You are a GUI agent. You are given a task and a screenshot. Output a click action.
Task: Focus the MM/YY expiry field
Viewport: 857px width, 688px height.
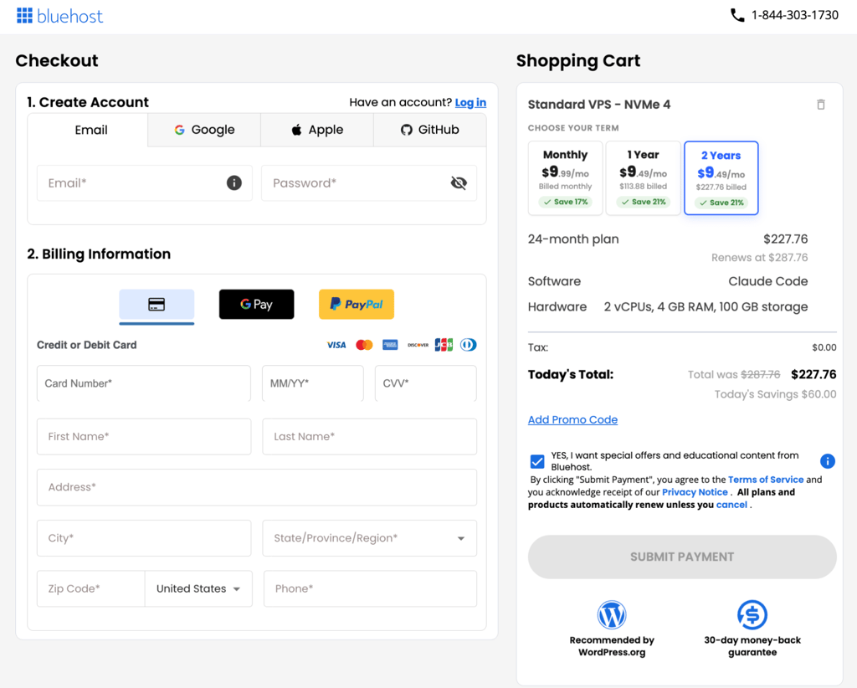point(313,383)
